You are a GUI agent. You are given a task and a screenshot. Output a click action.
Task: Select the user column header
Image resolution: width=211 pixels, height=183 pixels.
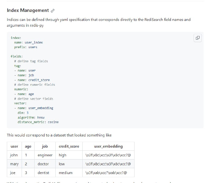pyautogui.click(x=14, y=146)
